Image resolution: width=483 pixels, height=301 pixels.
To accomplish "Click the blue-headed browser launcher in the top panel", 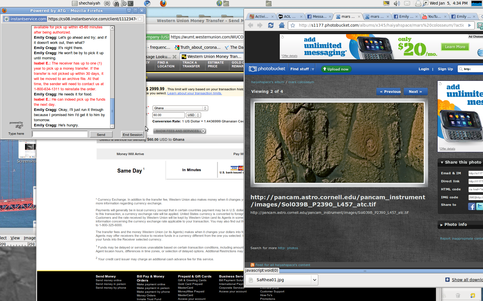I will tap(147, 3).
